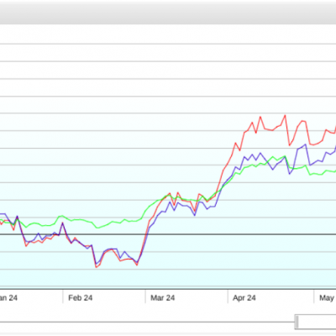Click the dark horizontal baseline across the chart

click(168, 234)
